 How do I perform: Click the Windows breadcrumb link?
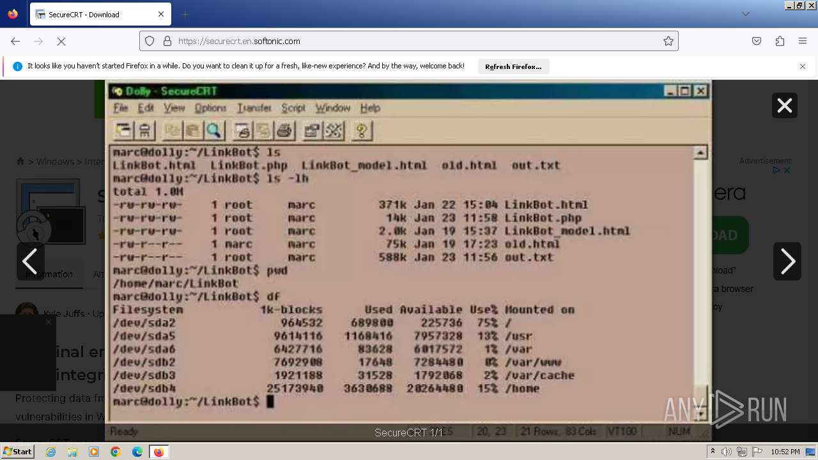click(x=55, y=162)
